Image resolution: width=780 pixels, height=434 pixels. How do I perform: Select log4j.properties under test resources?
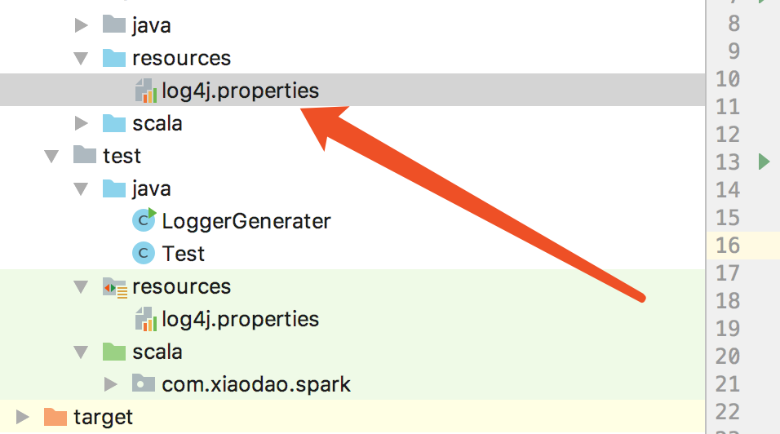(x=240, y=318)
